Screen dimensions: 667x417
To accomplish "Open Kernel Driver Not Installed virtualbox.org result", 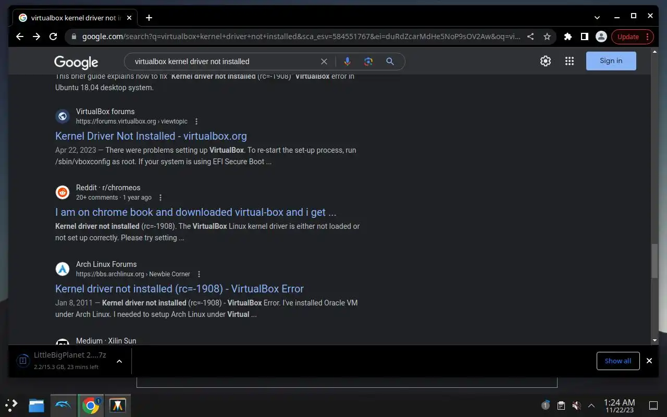I will pyautogui.click(x=151, y=136).
